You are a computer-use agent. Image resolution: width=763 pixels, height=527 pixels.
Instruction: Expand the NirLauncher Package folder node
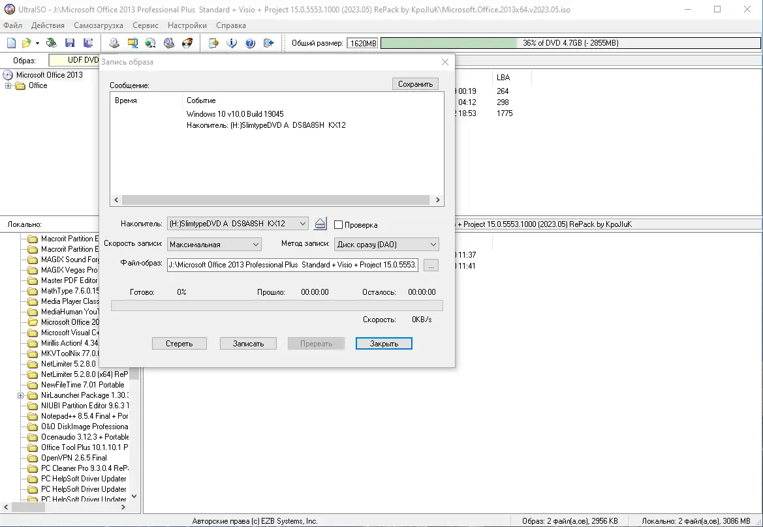(x=21, y=396)
